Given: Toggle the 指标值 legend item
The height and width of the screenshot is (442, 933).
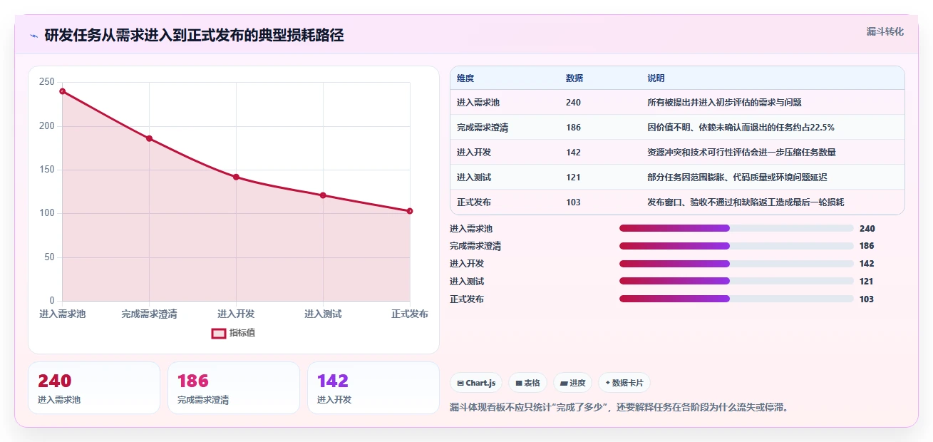Looking at the screenshot, I should (x=233, y=333).
